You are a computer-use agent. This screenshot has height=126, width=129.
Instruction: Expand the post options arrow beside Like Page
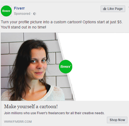pos(128,7)
